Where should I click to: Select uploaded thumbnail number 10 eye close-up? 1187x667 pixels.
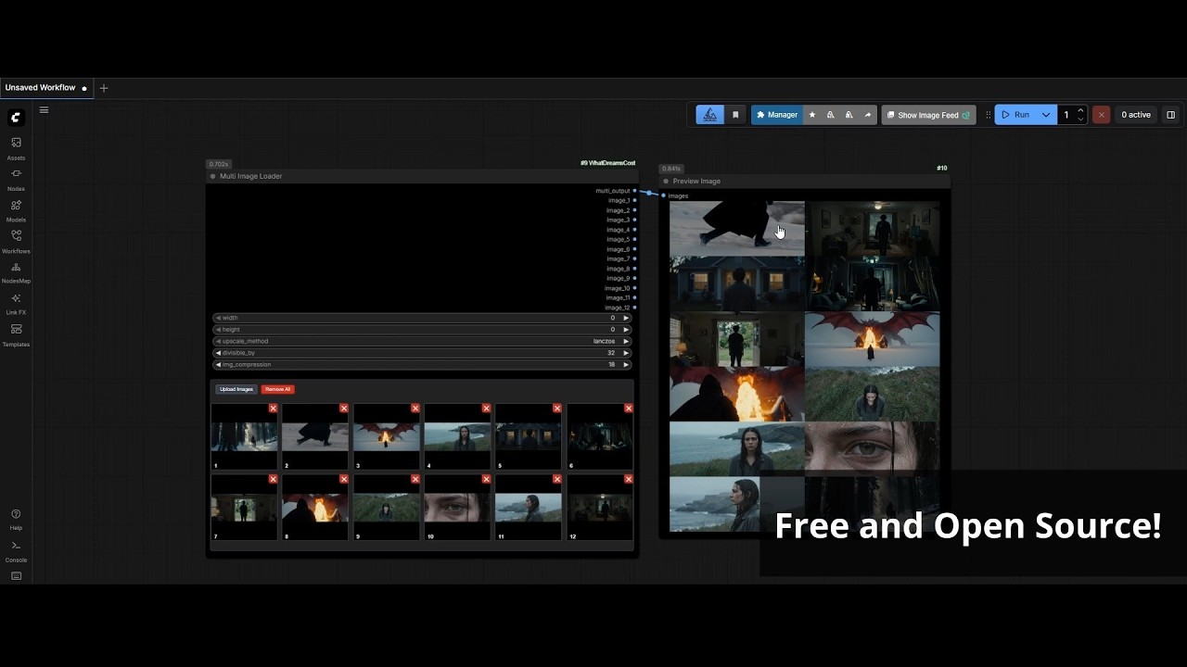(x=458, y=507)
